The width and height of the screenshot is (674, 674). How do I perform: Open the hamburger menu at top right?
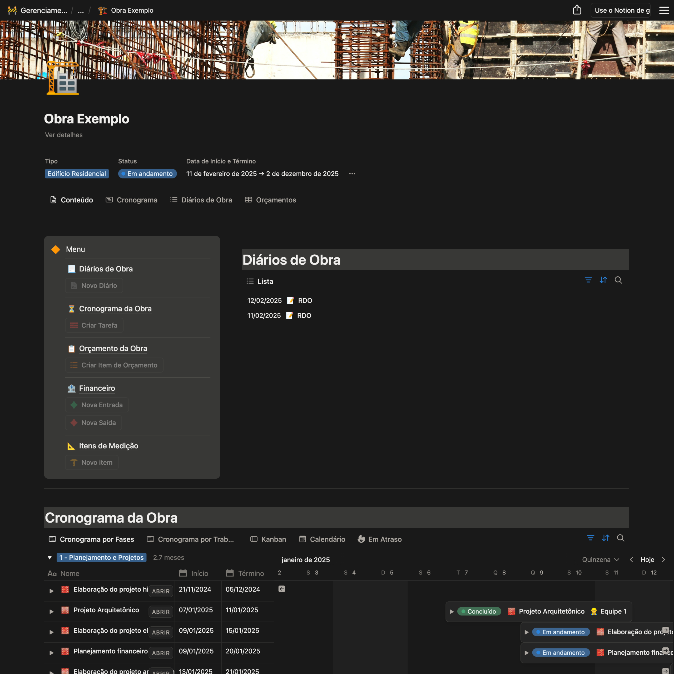(x=664, y=10)
